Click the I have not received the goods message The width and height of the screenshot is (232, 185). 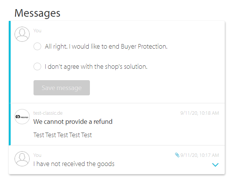(x=74, y=164)
